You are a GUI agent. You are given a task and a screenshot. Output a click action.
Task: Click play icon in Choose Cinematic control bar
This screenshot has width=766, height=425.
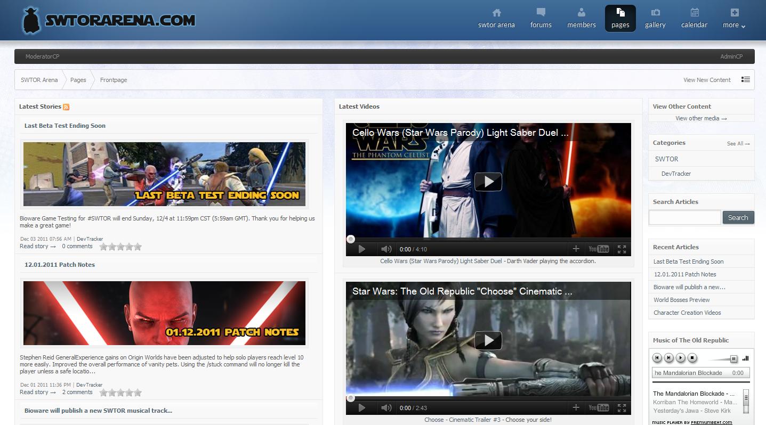coord(361,407)
